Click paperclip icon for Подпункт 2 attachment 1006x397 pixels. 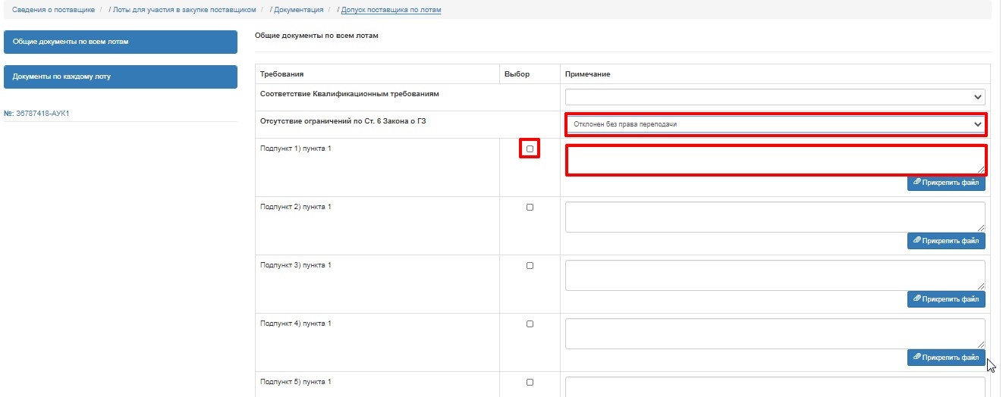point(917,241)
